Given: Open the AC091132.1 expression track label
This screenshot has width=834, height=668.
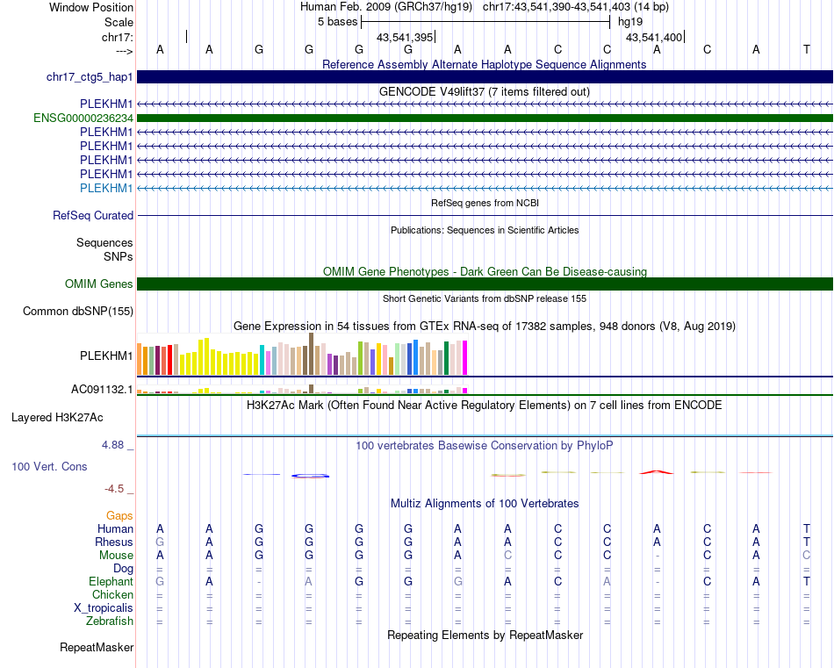Looking at the screenshot, I should [x=102, y=390].
